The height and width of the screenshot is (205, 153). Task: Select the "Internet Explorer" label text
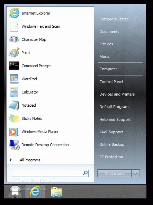point(36,13)
